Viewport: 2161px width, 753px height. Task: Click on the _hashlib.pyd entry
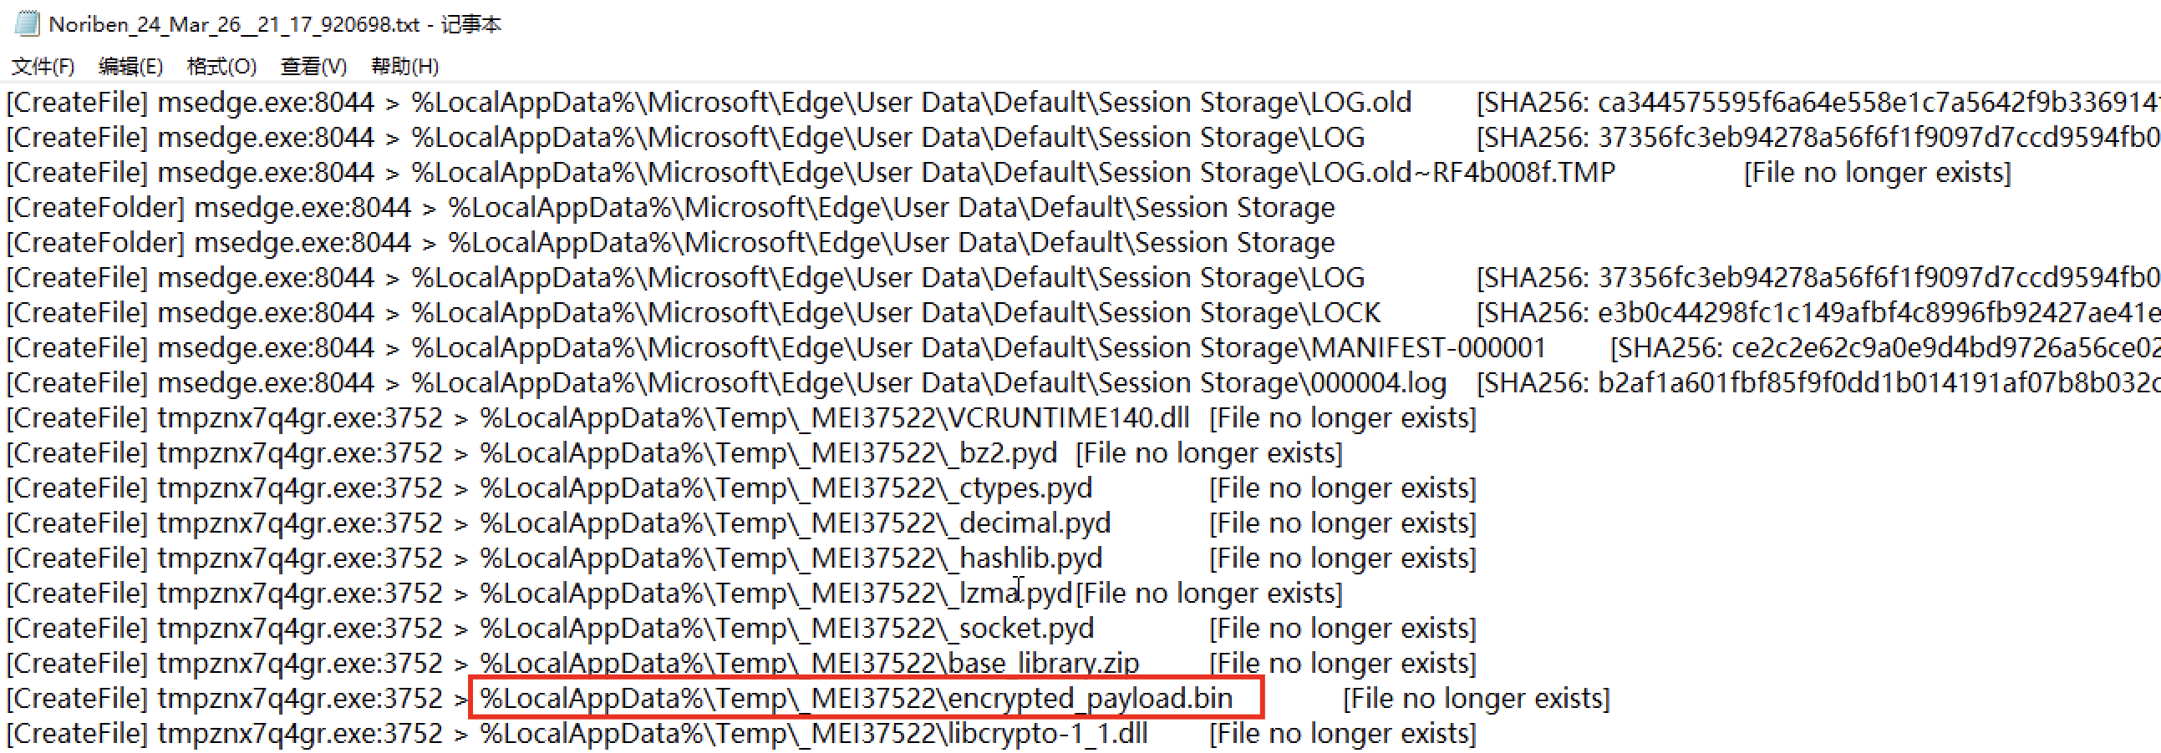1030,558
